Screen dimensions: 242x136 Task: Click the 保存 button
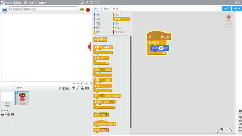[x=226, y=9]
